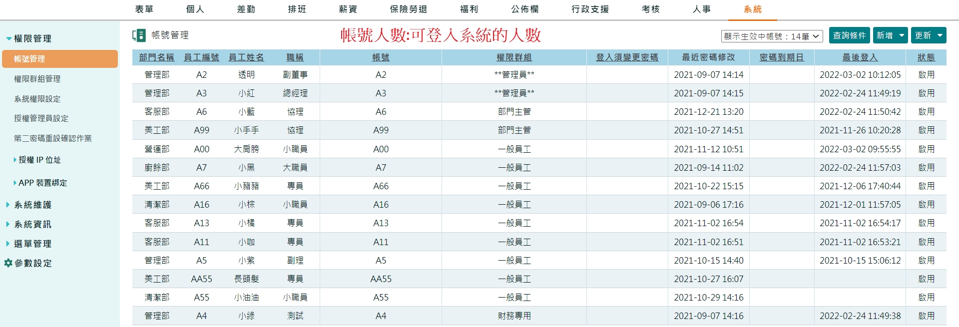Click the 副董事 title cell

[295, 75]
